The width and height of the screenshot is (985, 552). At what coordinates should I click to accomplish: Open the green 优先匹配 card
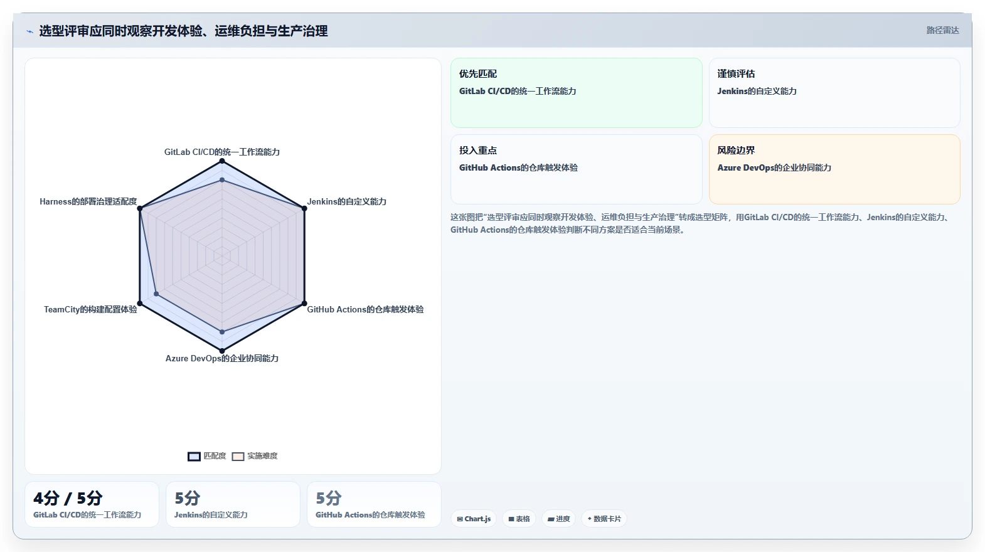coord(576,93)
